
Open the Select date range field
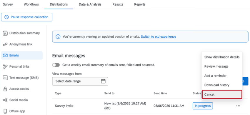(x=80, y=81)
